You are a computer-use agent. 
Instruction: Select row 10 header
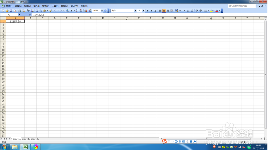point(3,50)
